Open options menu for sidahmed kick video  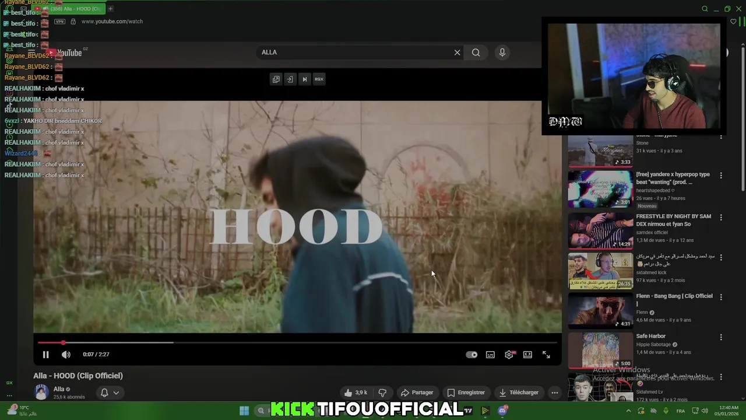pyautogui.click(x=721, y=257)
